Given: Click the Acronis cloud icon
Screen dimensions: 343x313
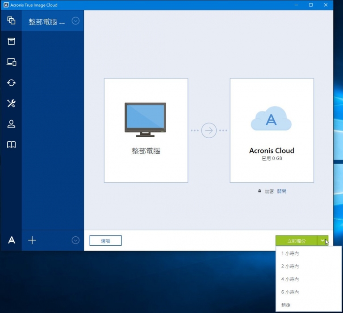Looking at the screenshot, I should click(271, 119).
